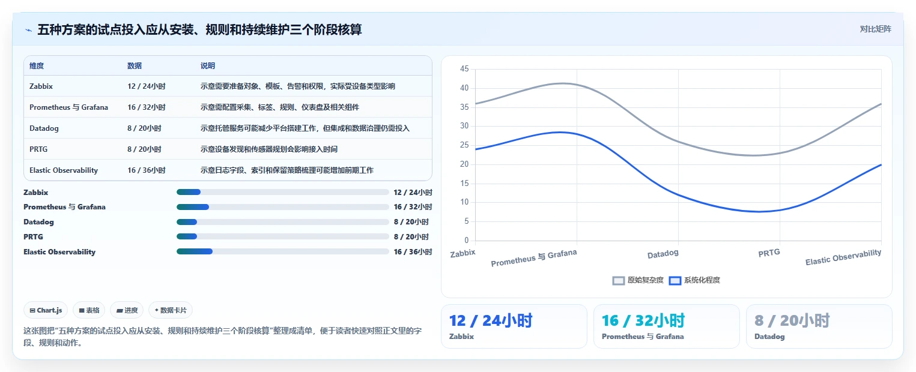Click the 45 y-axis tick label

click(464, 69)
